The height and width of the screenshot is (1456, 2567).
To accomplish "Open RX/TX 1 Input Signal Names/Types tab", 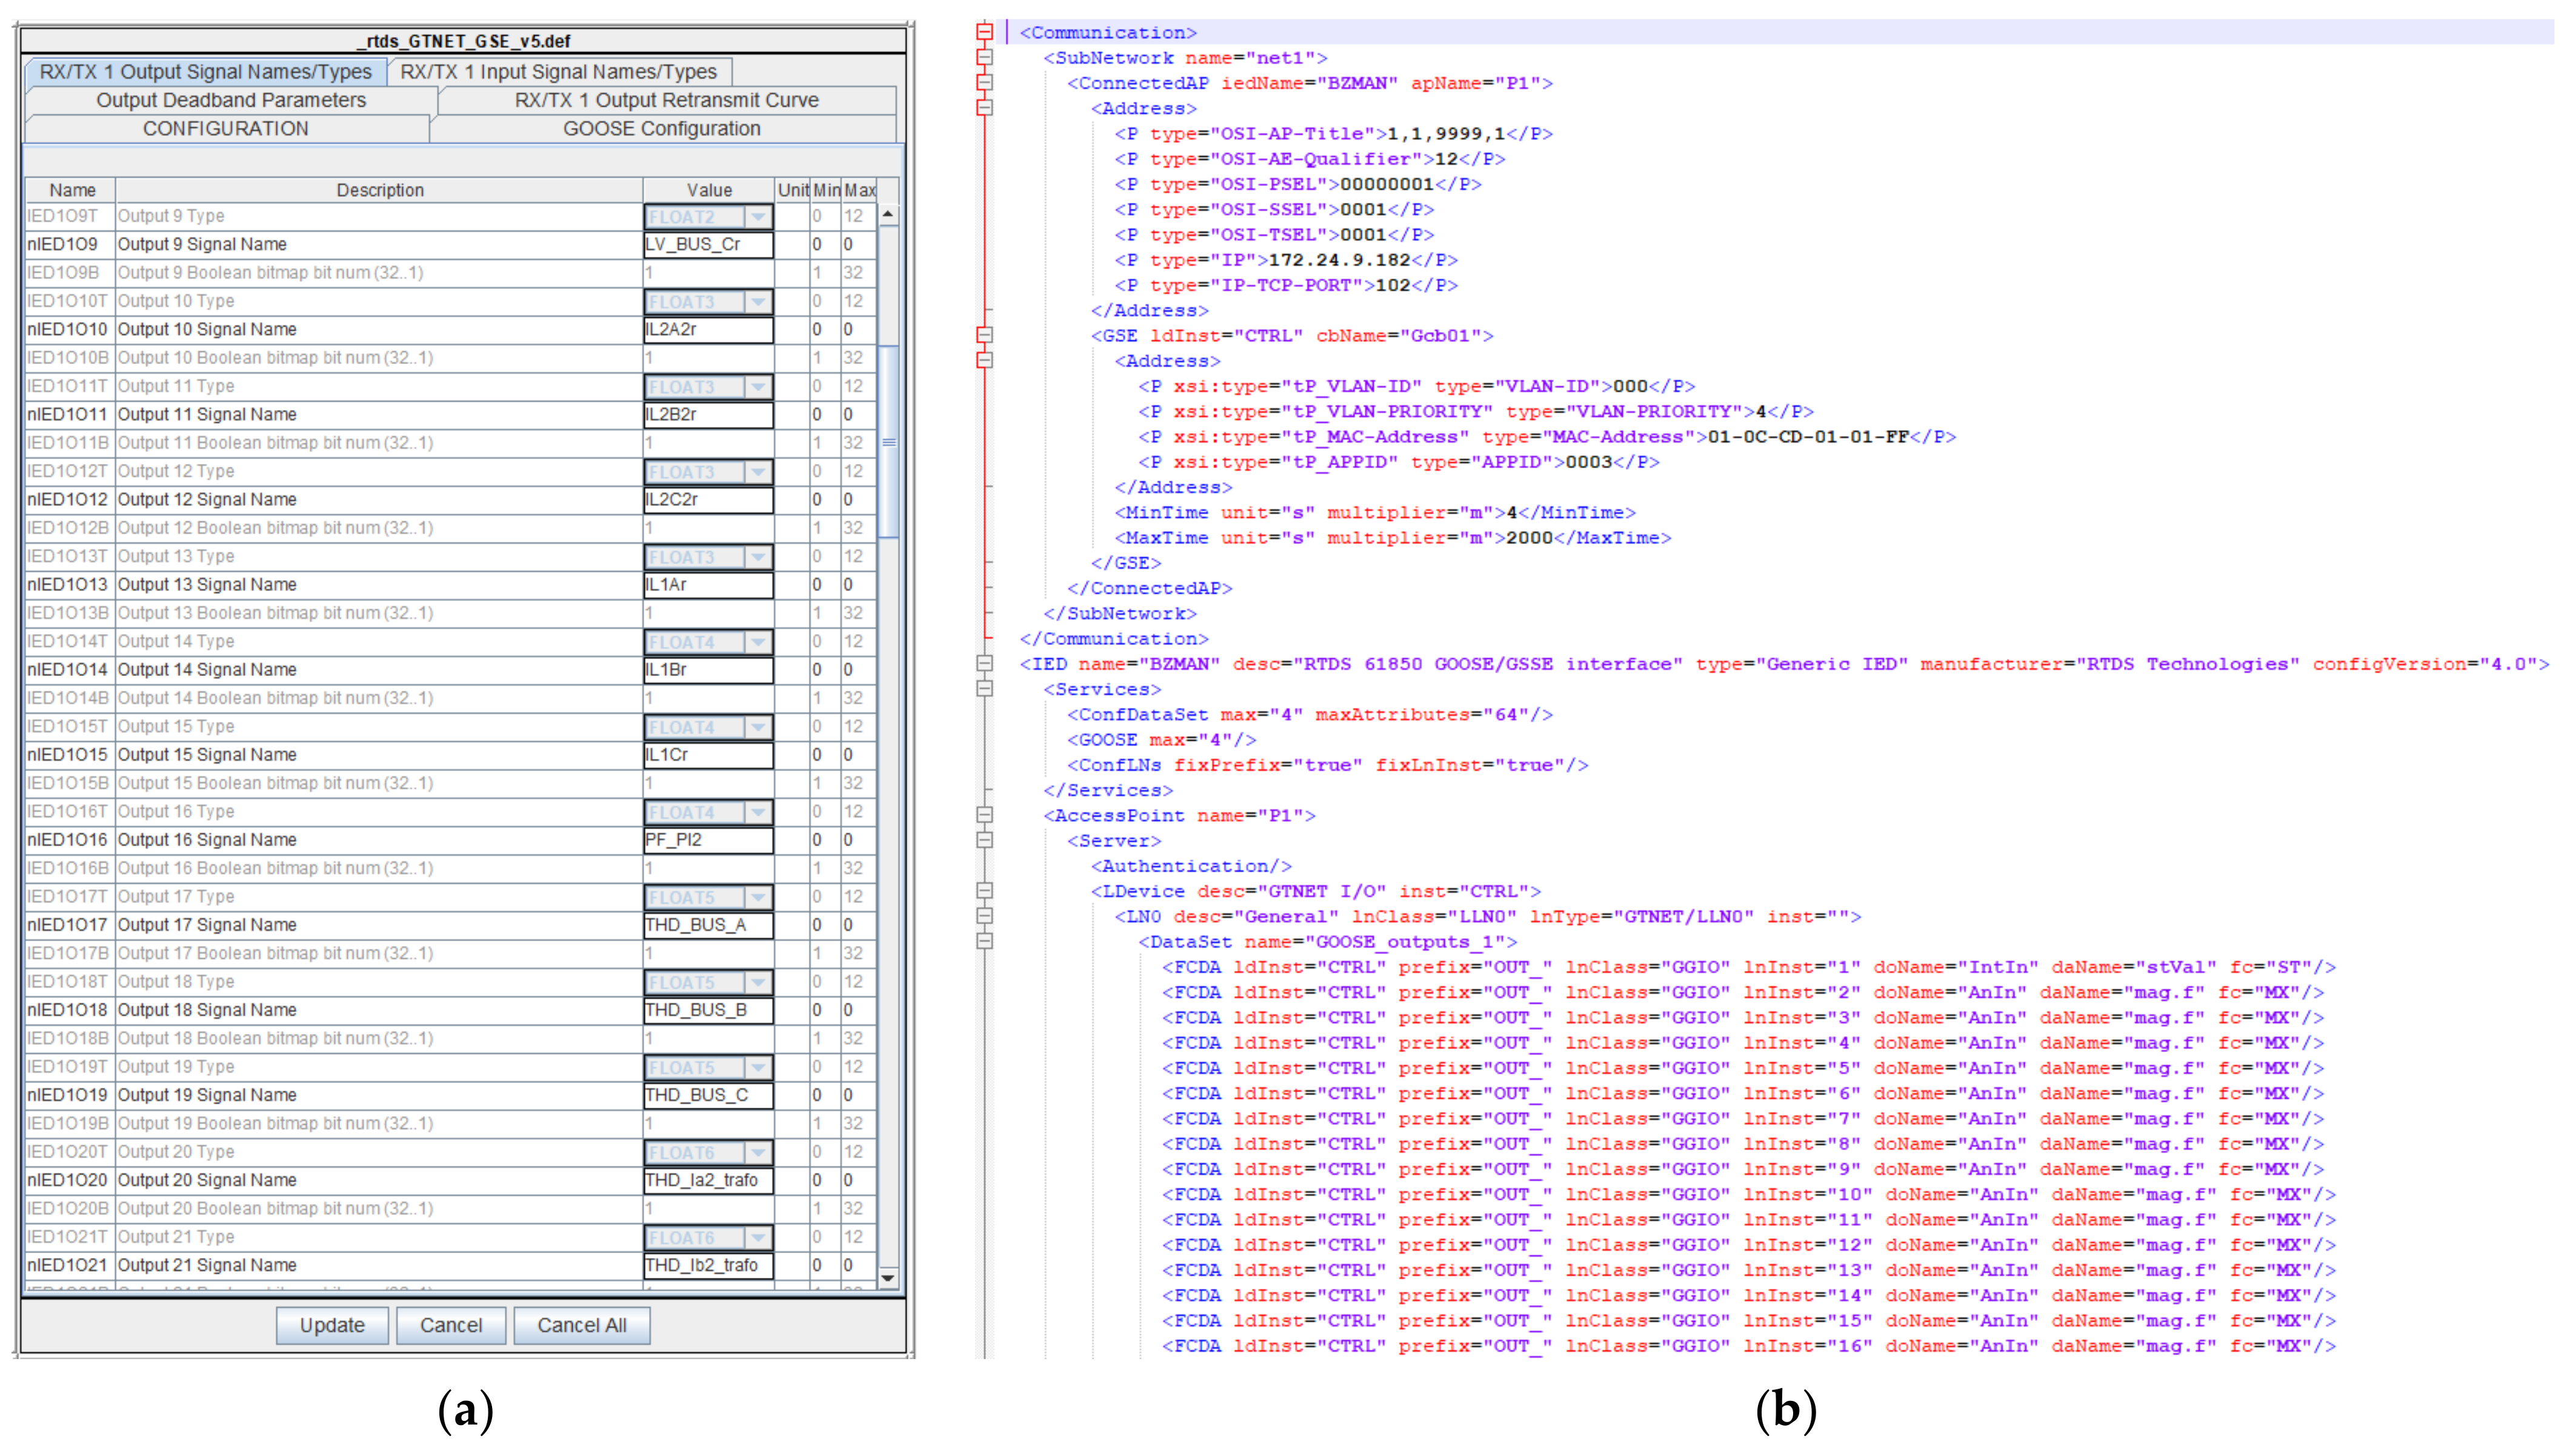I will coord(558,72).
